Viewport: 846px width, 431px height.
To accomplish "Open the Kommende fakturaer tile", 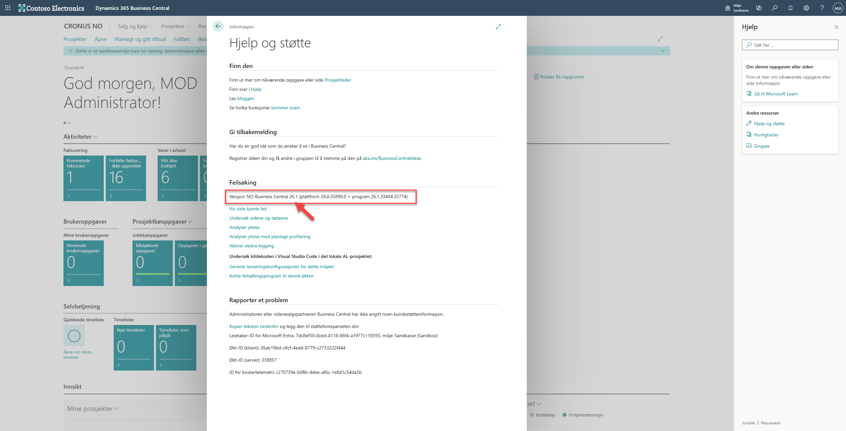I will click(x=84, y=178).
